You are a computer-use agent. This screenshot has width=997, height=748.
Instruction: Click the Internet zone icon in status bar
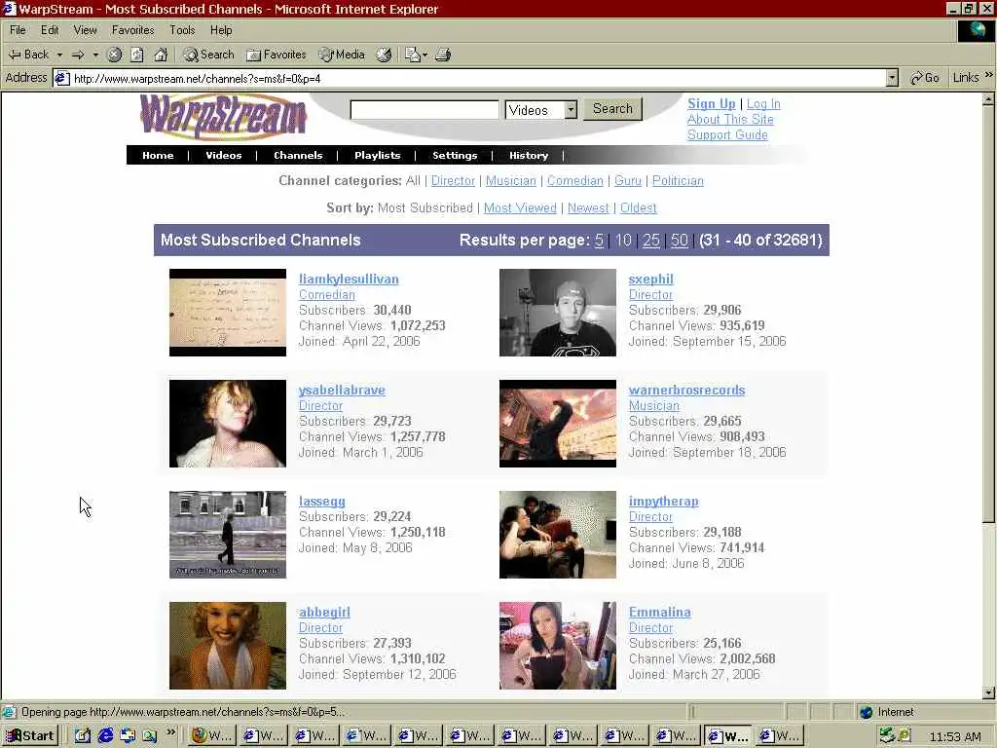(866, 712)
